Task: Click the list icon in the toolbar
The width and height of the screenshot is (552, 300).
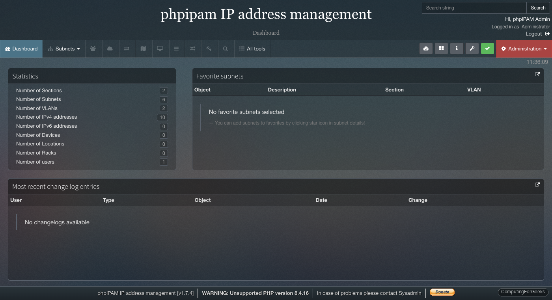Action: click(177, 48)
